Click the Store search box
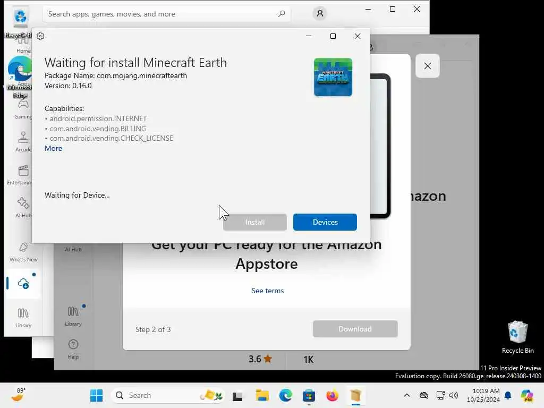This screenshot has height=408, width=544. tap(166, 14)
